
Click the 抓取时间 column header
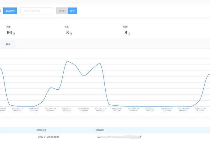[x=41, y=130]
